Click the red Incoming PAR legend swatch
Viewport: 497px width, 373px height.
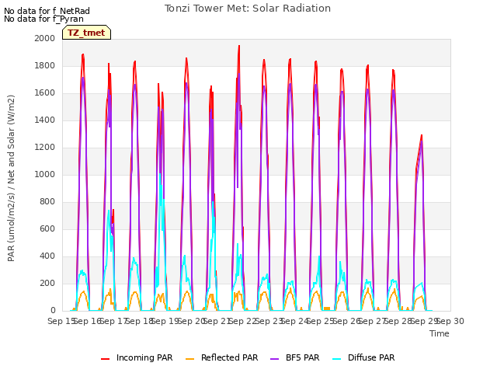106,359
